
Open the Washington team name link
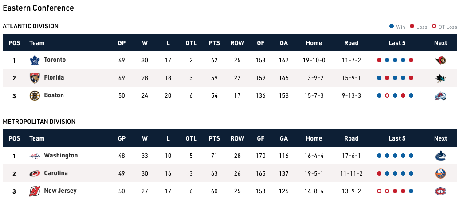(x=61, y=156)
